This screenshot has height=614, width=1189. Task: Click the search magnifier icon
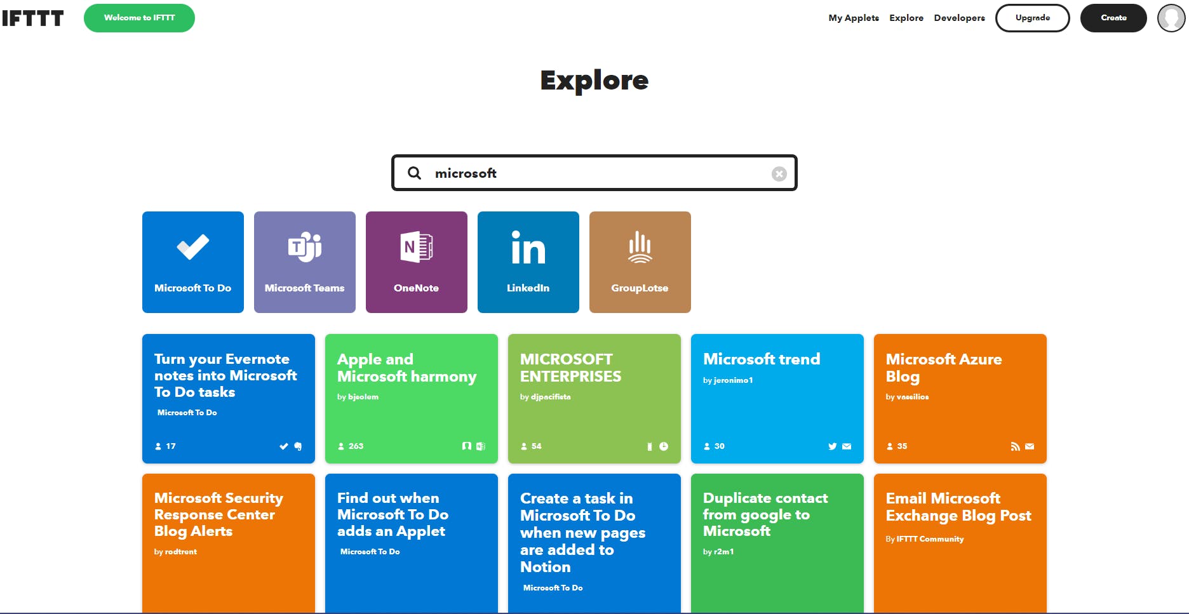(x=414, y=173)
